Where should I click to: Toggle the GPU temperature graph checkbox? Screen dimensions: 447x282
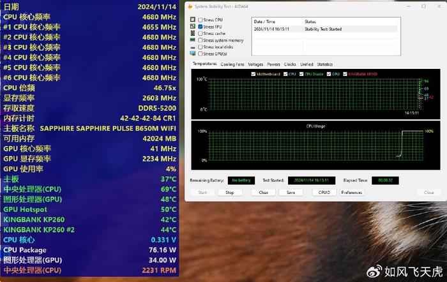[329, 74]
